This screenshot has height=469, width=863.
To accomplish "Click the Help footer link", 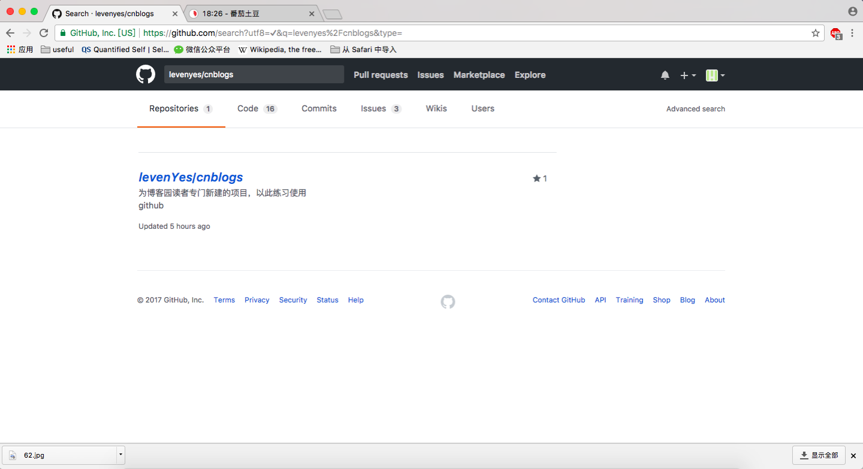I will pyautogui.click(x=356, y=300).
